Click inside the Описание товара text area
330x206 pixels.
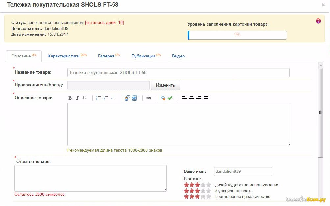(179, 124)
